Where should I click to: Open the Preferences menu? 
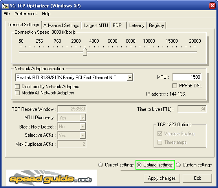[26, 14]
